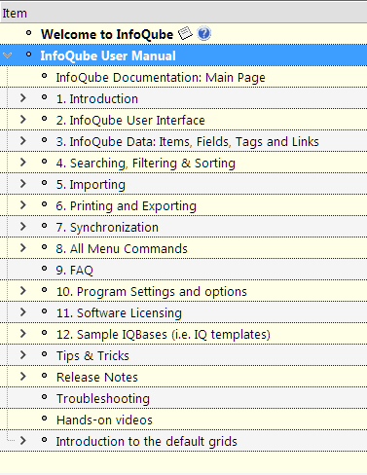This screenshot has height=475, width=367.
Task: Open the Hands-on videos item
Action: (x=104, y=420)
